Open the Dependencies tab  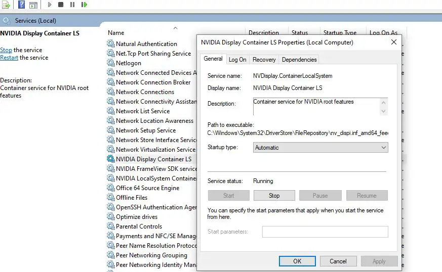click(x=299, y=60)
